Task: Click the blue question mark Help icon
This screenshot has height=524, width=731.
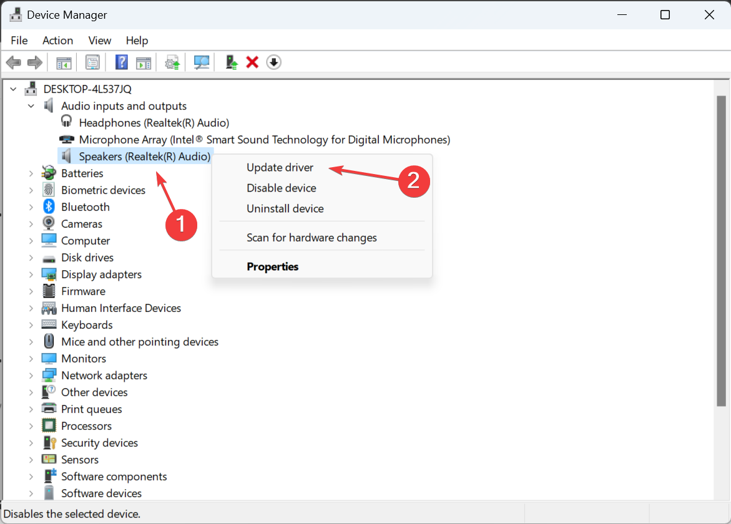Action: (121, 62)
